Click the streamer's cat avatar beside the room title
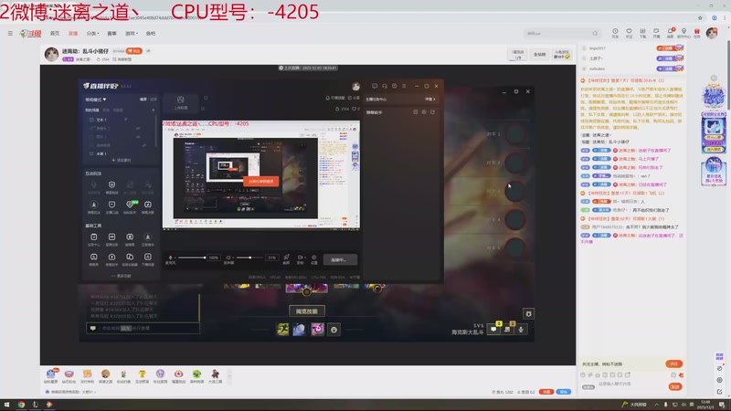The height and width of the screenshot is (411, 731). (51, 54)
